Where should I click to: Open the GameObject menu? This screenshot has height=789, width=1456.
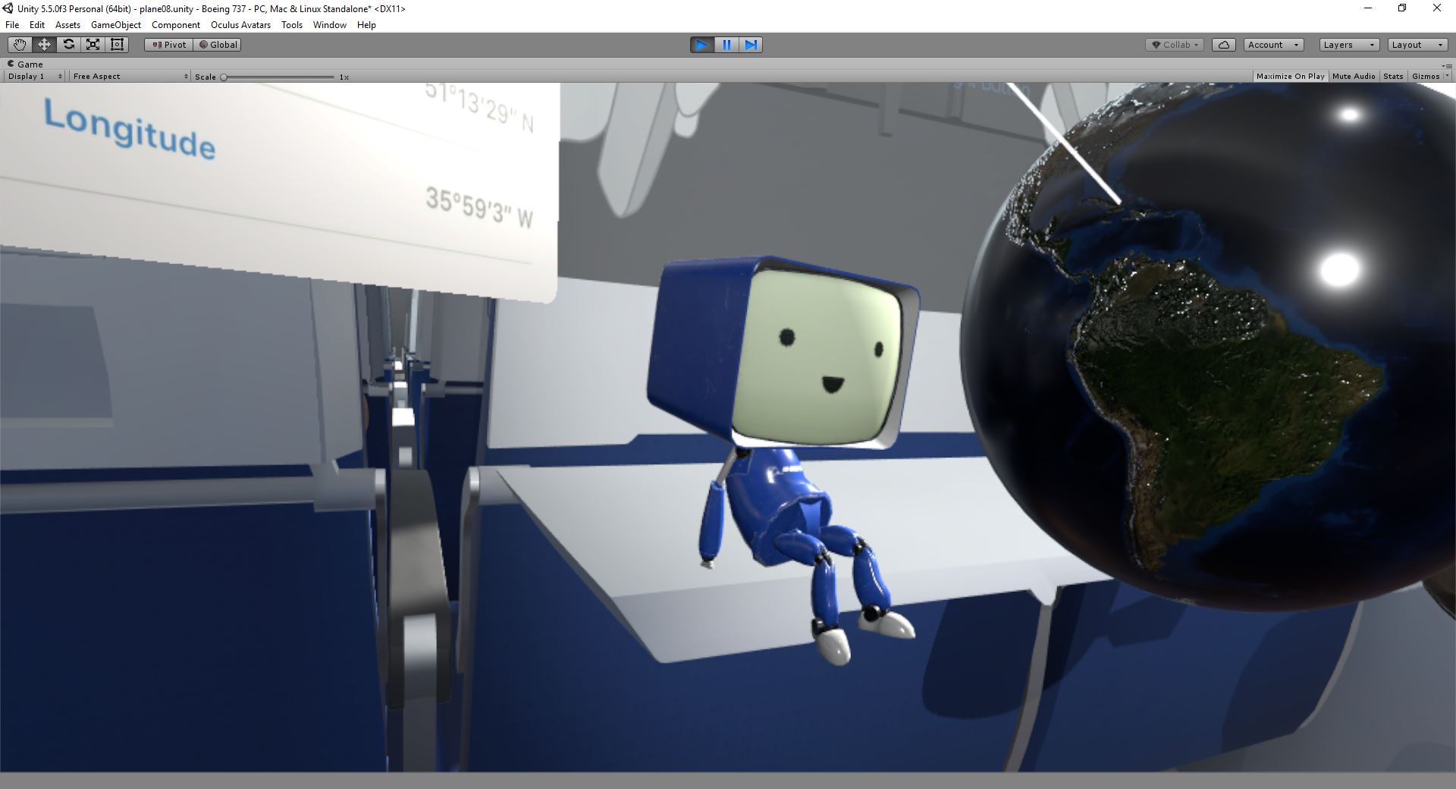click(116, 25)
